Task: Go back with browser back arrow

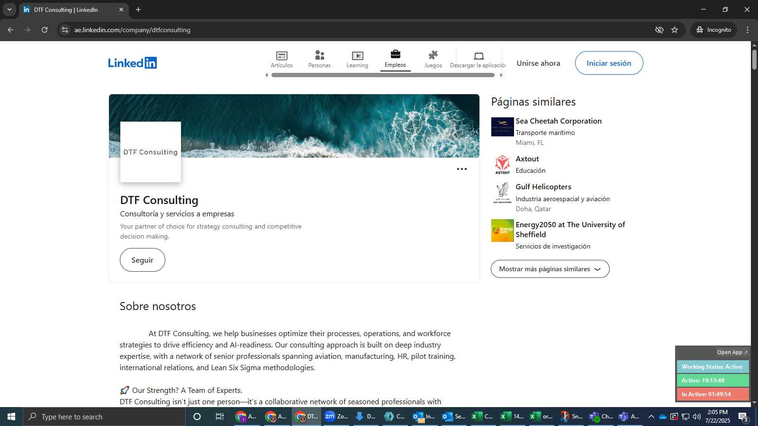Action: coord(10,30)
